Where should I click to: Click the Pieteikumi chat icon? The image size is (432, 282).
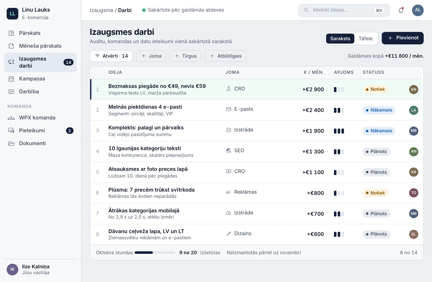11,130
